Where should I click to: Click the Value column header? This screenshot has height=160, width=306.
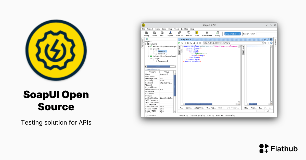[167, 72]
